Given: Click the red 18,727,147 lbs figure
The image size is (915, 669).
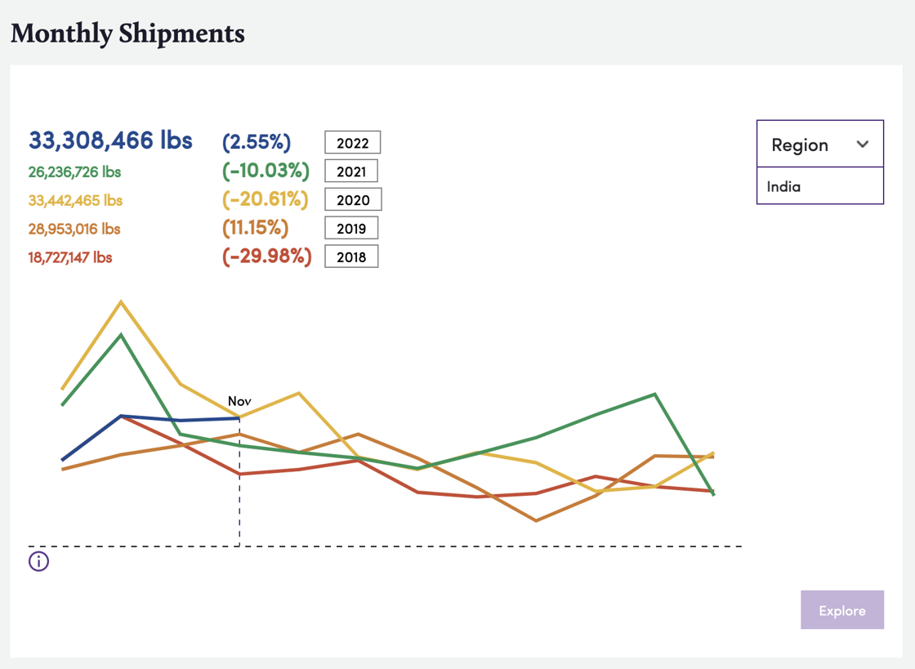Looking at the screenshot, I should (x=69, y=256).
